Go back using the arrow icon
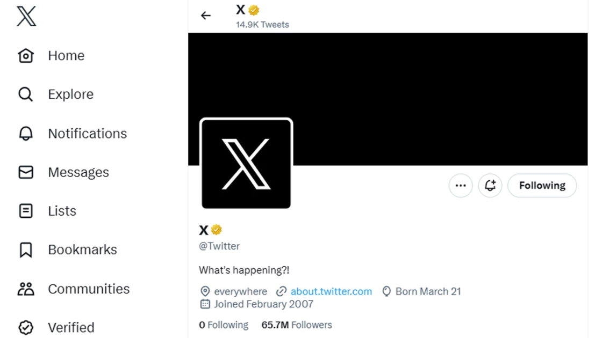Screen dimensions: 602x338 coord(206,16)
